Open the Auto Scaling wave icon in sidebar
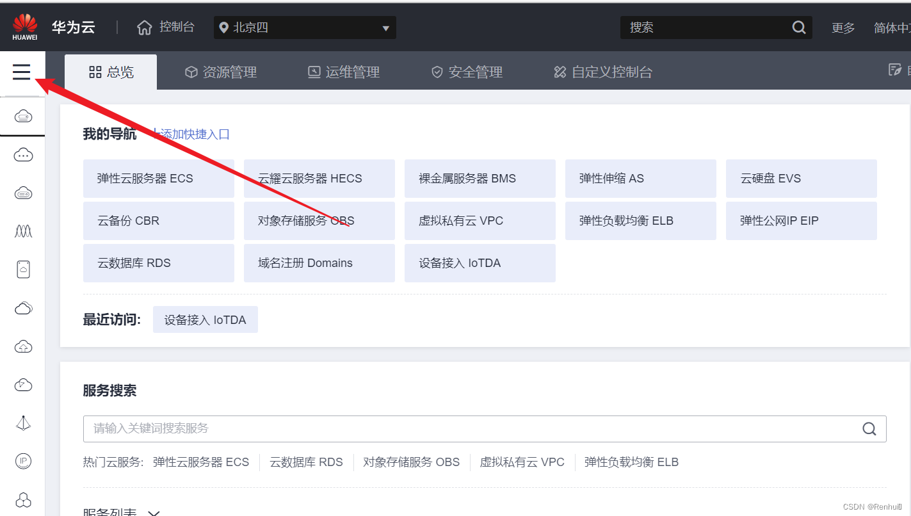 23,231
